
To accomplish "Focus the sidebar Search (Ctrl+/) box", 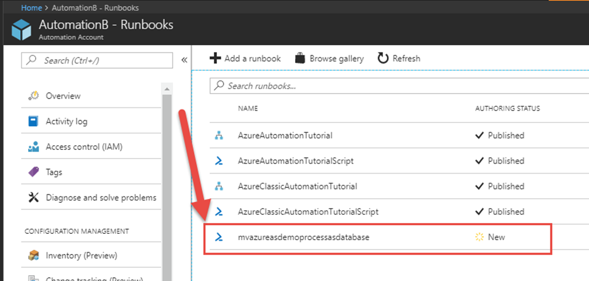I will 97,60.
